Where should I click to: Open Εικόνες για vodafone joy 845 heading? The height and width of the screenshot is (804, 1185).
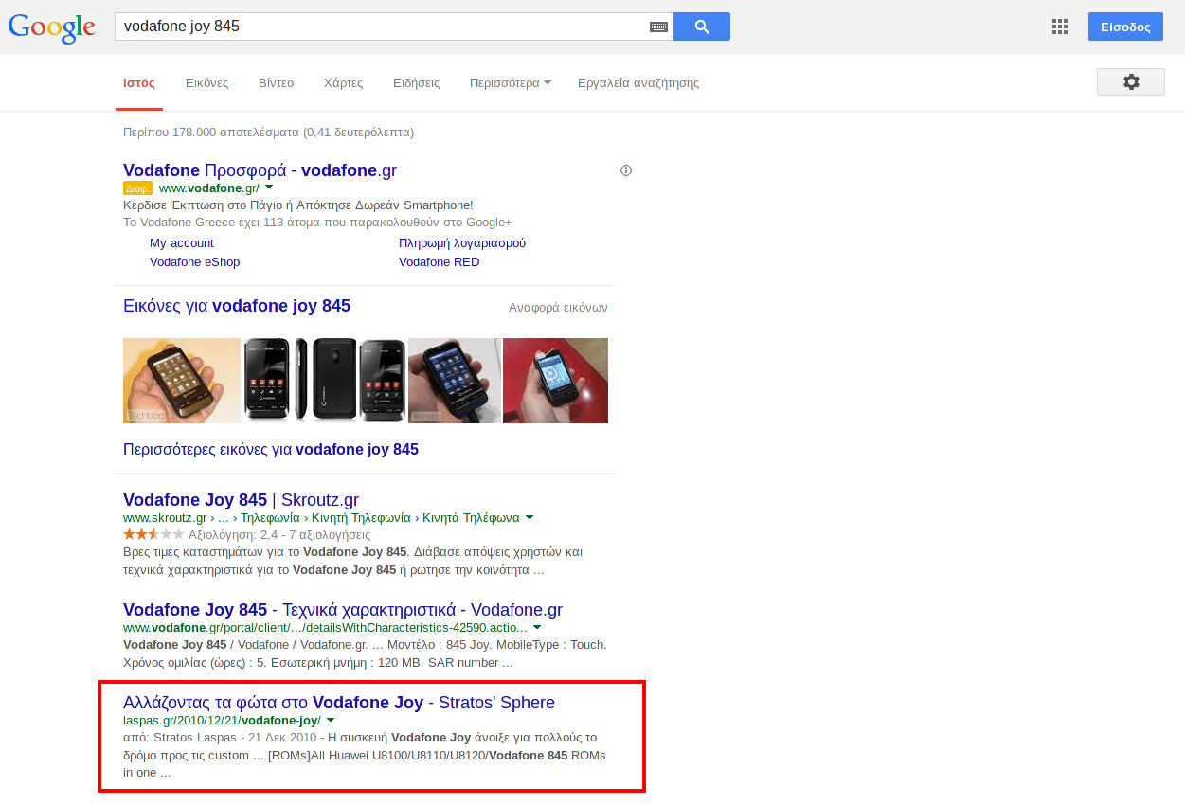click(237, 306)
